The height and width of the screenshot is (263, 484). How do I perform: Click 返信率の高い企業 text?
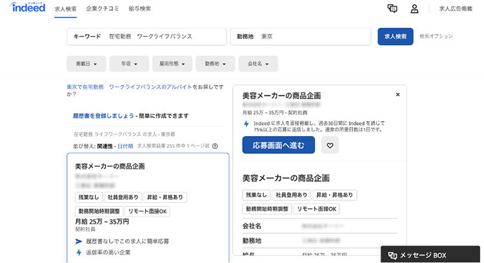(x=108, y=253)
